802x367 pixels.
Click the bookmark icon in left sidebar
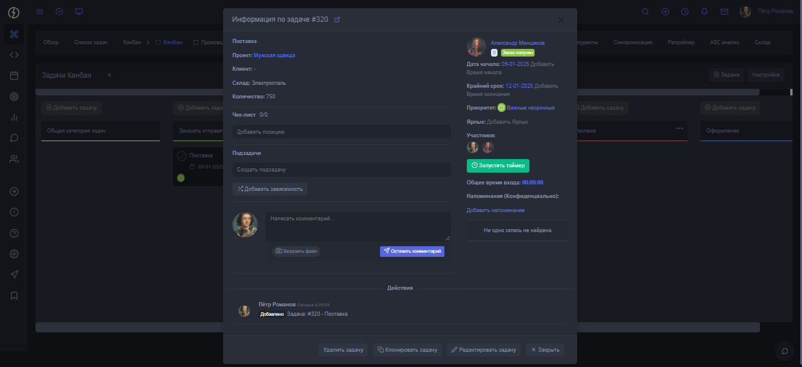coord(14,296)
